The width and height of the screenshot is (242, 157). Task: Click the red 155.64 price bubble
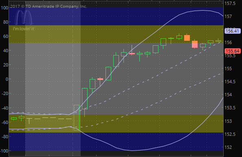coord(233,51)
